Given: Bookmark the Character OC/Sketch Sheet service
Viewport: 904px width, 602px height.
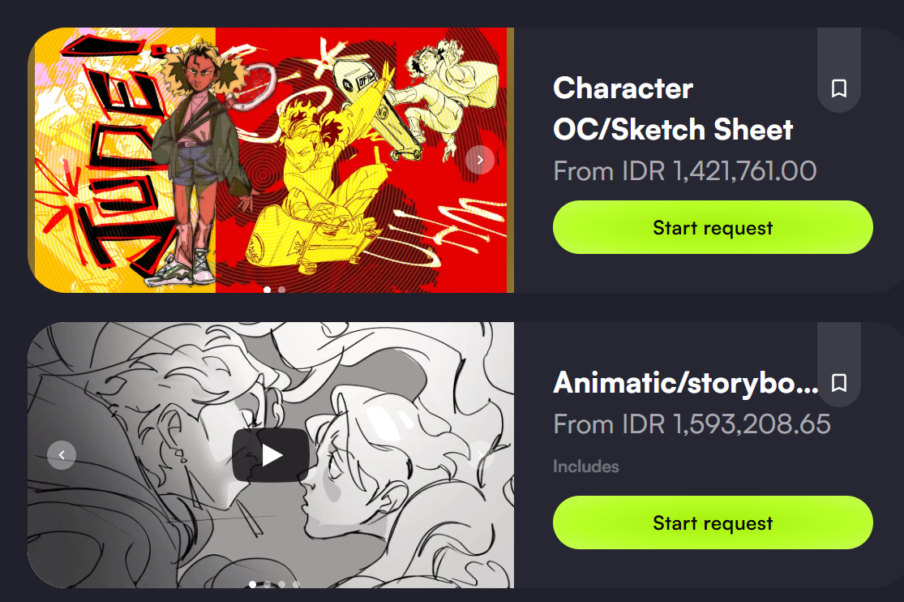Looking at the screenshot, I should 839,88.
